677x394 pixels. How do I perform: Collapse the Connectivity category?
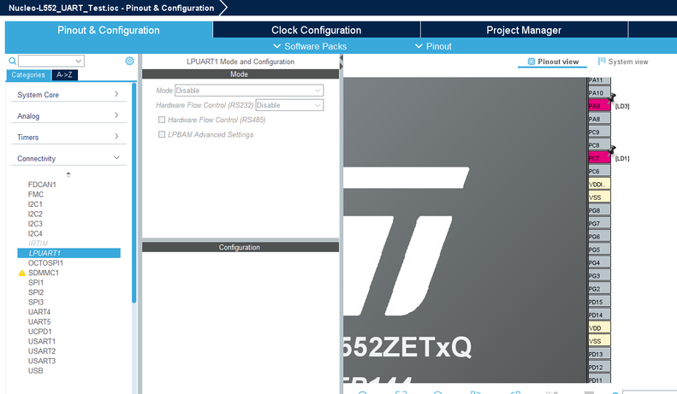[68, 158]
